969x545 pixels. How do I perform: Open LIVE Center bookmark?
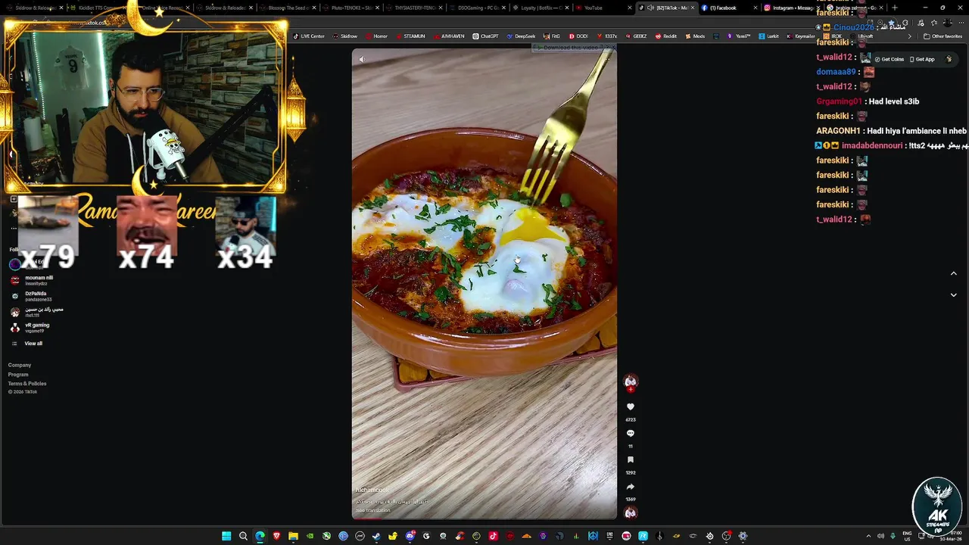309,36
